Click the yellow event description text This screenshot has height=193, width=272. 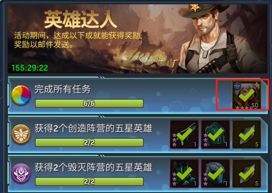point(78,40)
